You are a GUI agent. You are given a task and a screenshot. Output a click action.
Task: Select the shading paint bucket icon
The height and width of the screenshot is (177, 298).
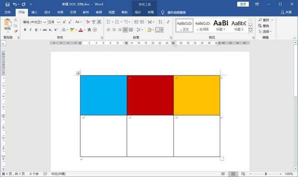149,30
